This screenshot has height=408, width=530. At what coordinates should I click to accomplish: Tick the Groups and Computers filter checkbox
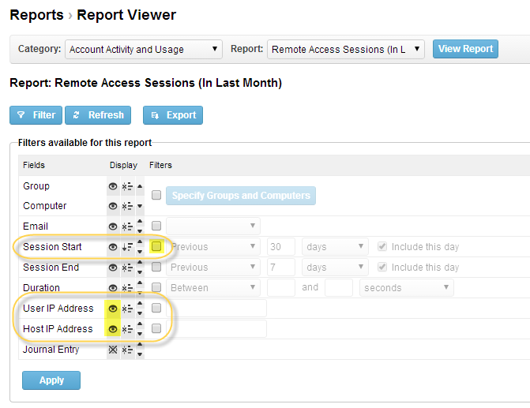pos(156,195)
